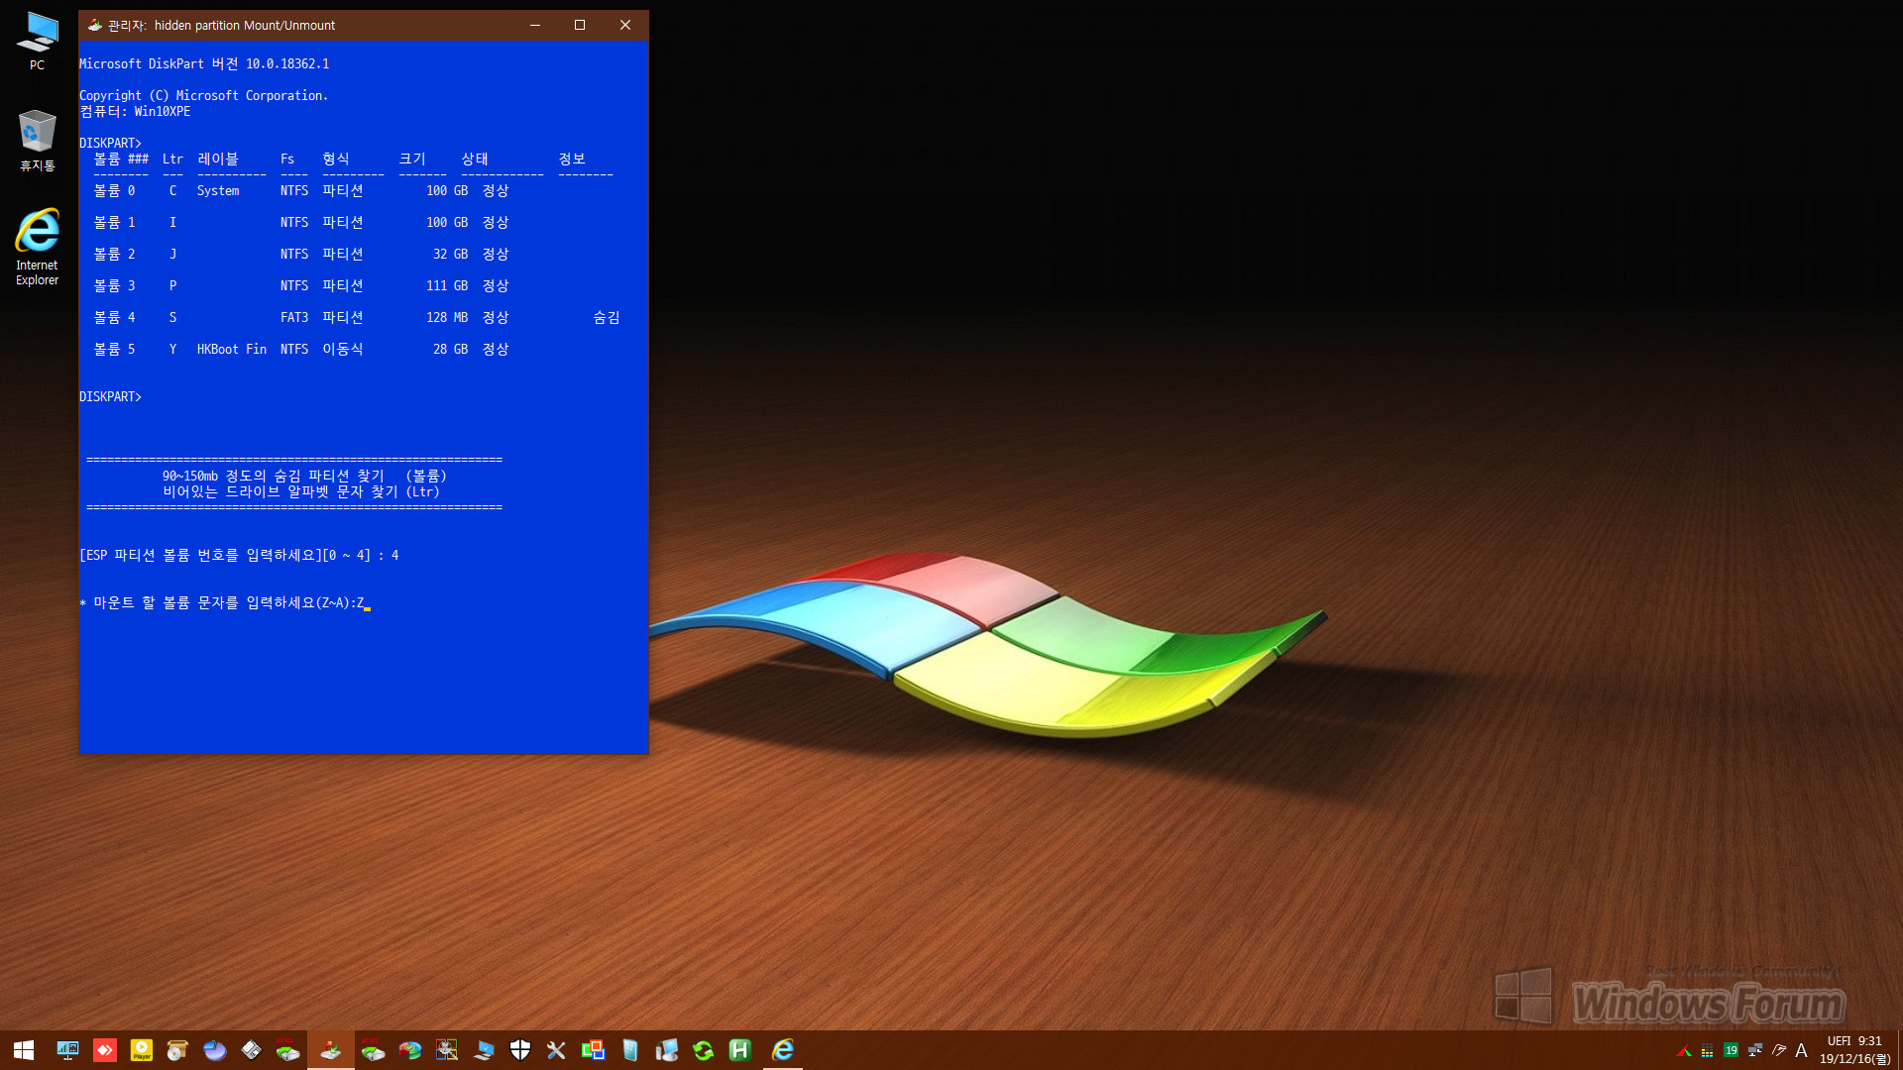Click the box-and-disc installer taskbar icon

pos(177,1050)
